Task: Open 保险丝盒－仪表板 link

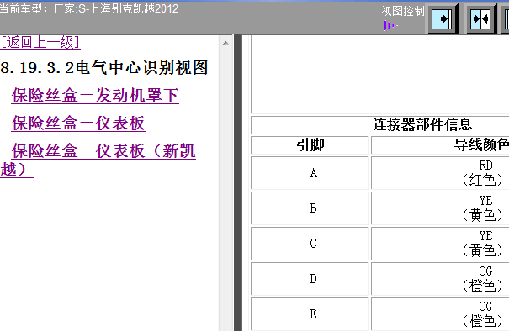Action: tap(78, 123)
